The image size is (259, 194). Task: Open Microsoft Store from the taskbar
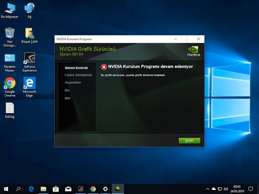tap(56, 189)
